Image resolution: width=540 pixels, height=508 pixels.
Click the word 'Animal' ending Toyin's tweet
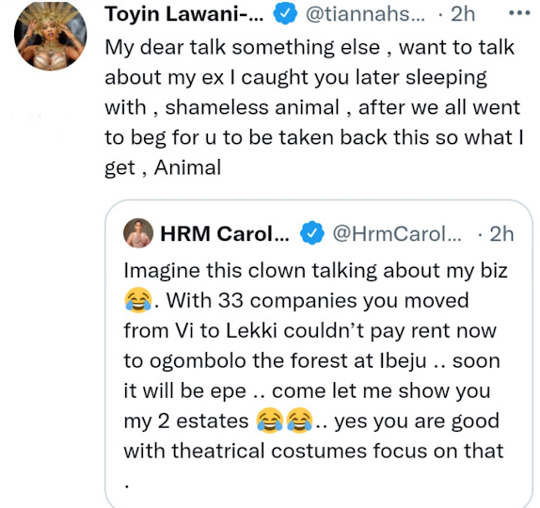pos(187,167)
